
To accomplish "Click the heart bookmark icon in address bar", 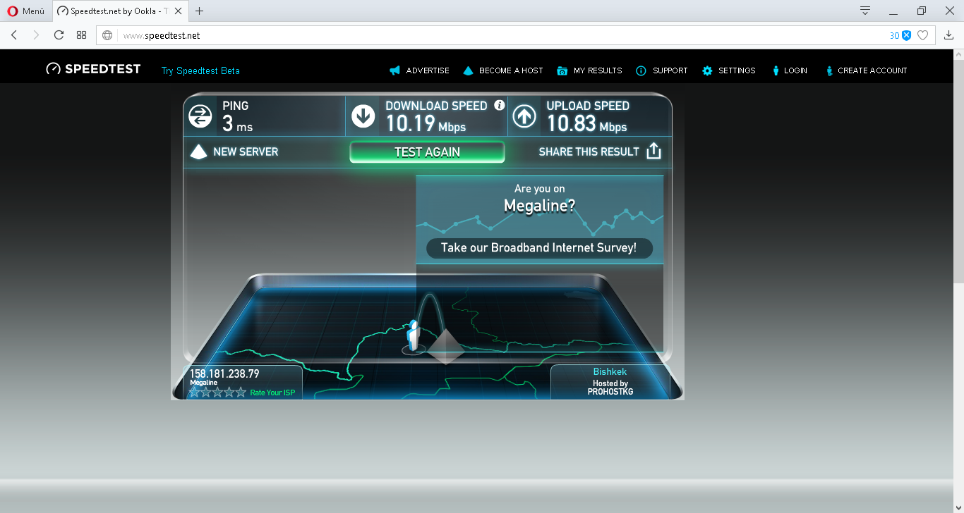I will click(x=922, y=35).
